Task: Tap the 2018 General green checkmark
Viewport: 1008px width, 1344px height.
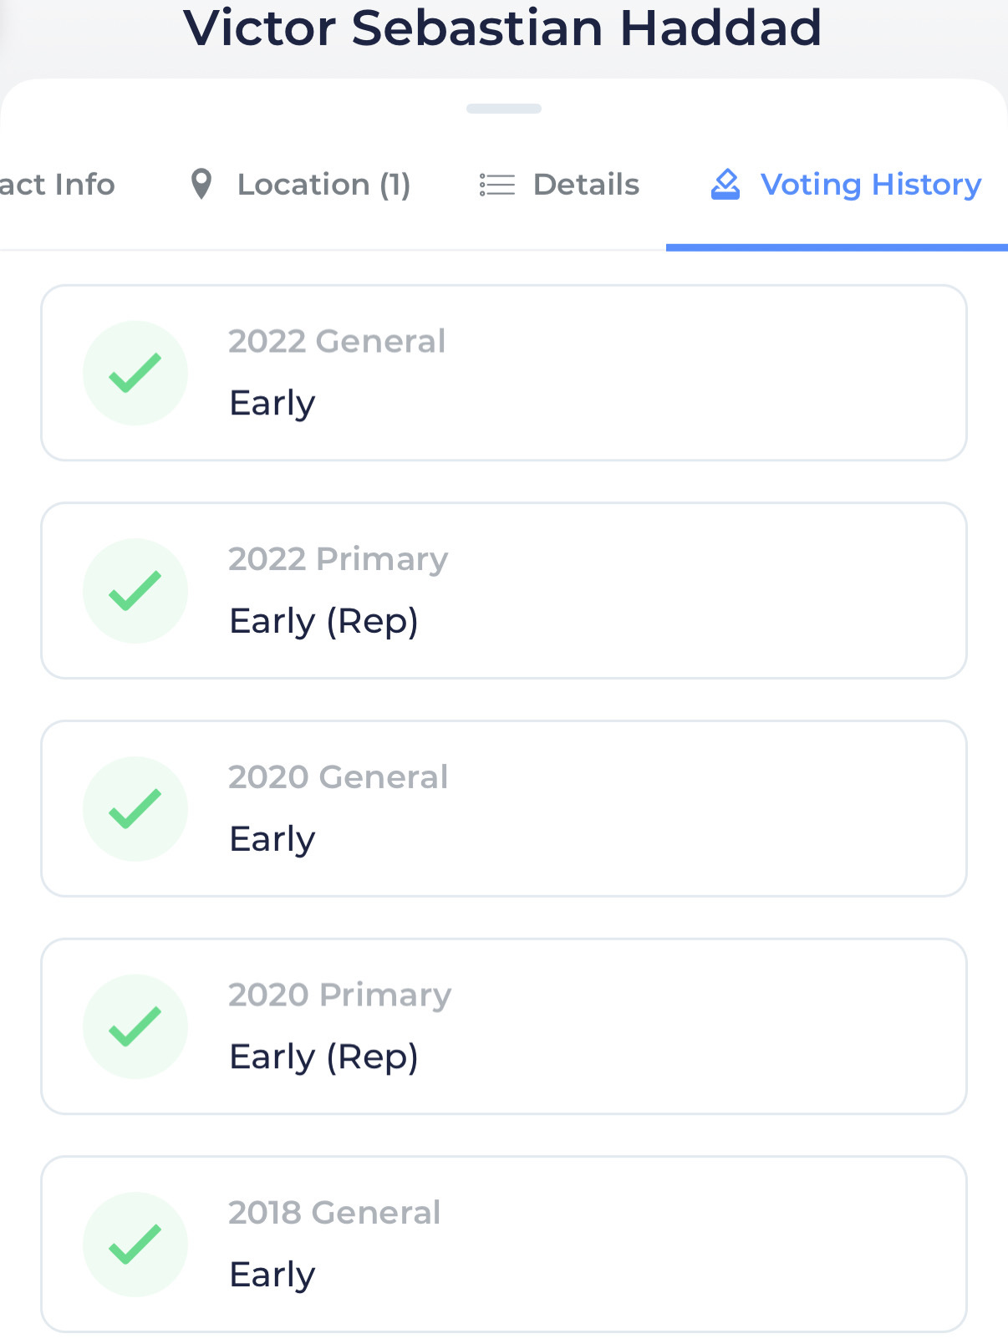Action: click(x=135, y=1245)
